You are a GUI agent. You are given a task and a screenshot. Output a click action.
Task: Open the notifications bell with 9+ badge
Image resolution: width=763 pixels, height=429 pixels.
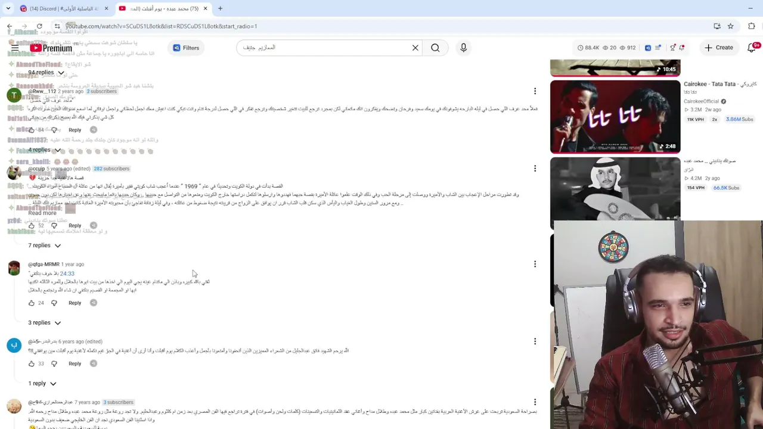[752, 48]
